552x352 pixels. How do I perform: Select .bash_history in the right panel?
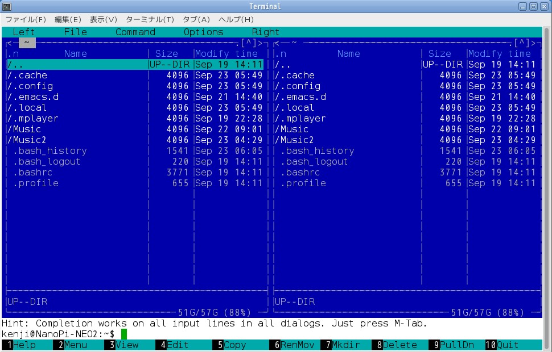[x=317, y=150]
